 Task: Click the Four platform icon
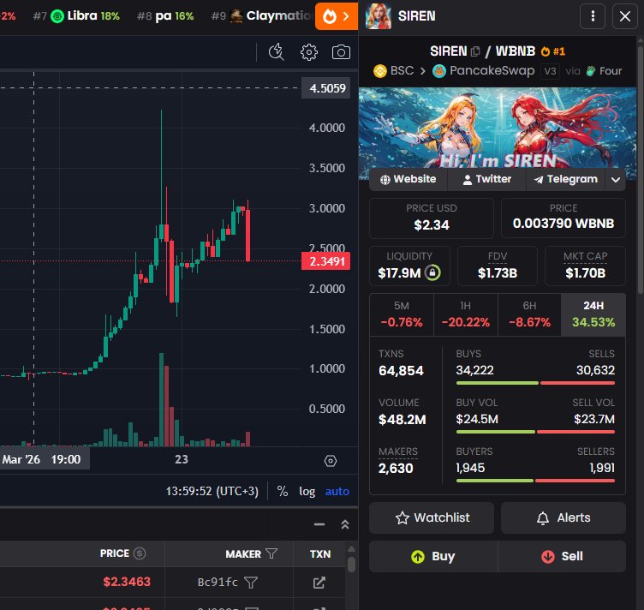click(x=591, y=71)
